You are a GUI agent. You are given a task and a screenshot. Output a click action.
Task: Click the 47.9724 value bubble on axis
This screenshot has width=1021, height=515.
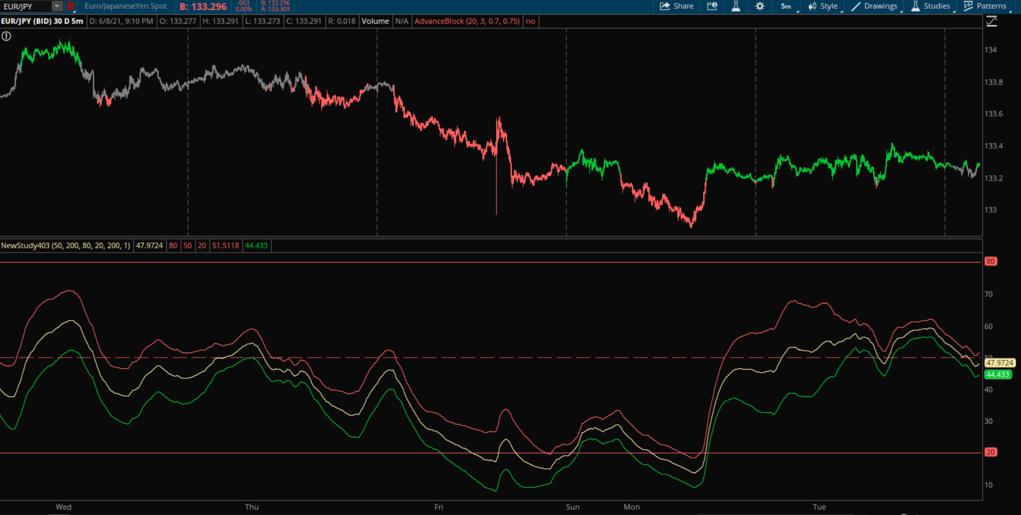[1000, 363]
